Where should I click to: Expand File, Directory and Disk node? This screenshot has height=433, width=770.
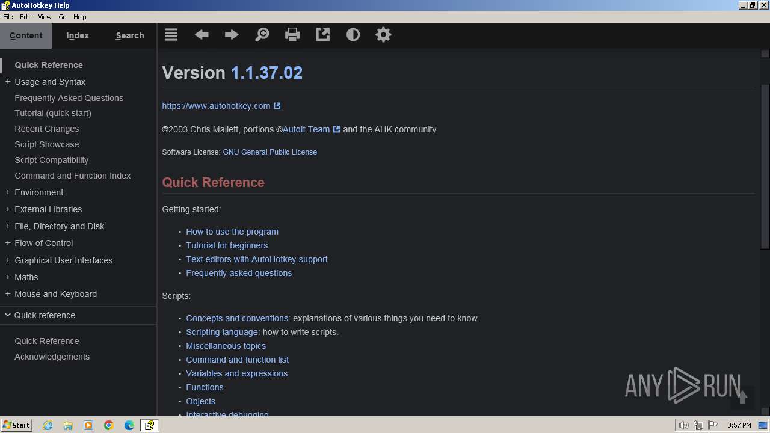(8, 226)
